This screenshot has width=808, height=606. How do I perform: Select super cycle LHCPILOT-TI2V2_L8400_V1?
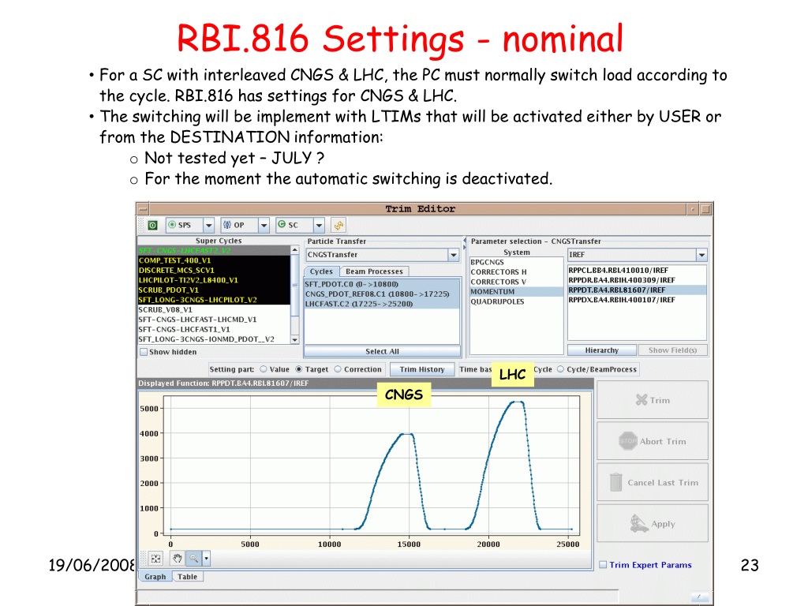pyautogui.click(x=214, y=280)
